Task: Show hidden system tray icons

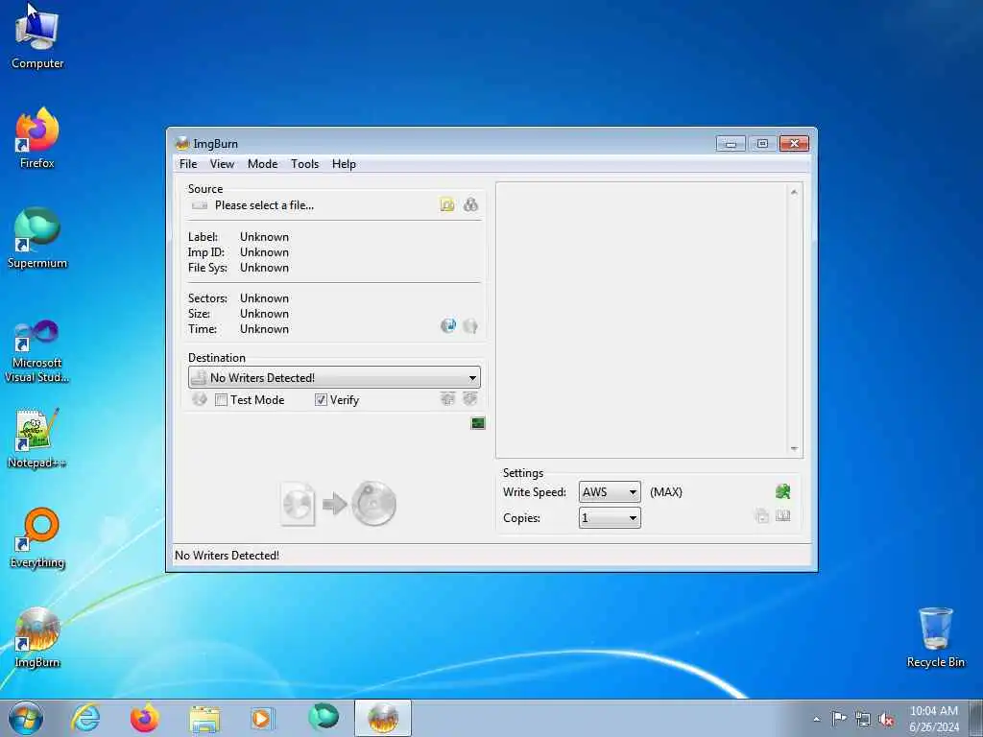Action: [x=816, y=719]
